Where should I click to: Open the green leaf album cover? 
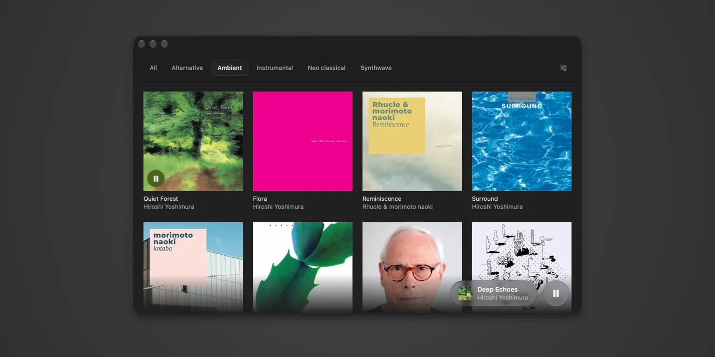(303, 267)
